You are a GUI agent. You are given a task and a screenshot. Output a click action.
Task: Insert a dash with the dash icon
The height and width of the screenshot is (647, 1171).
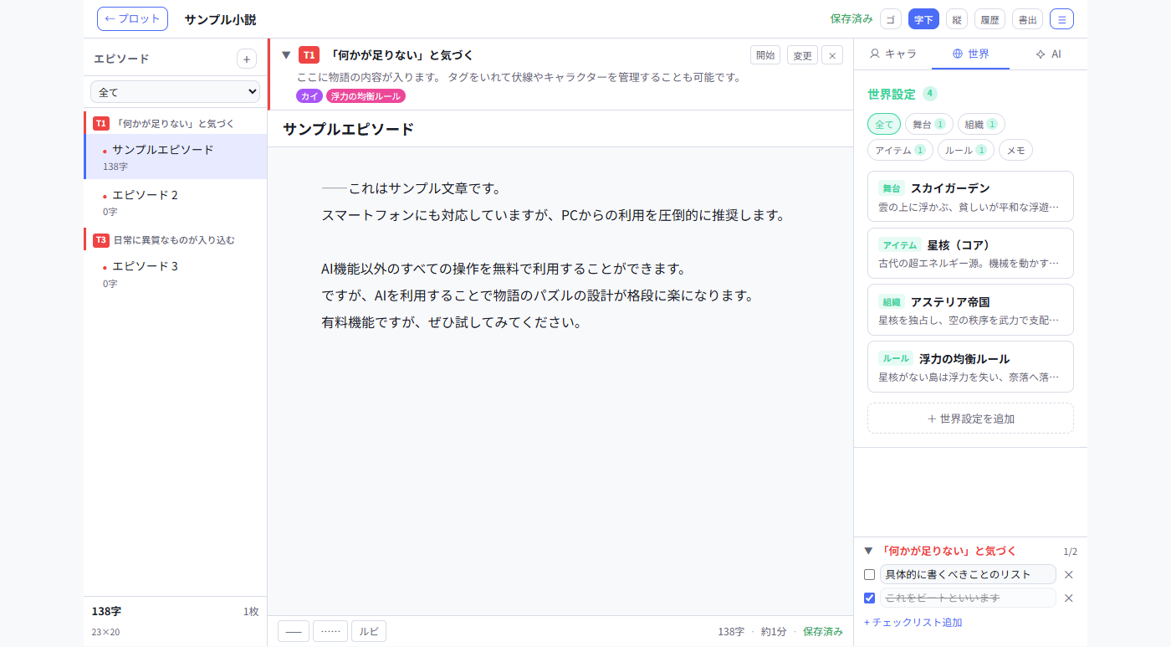(293, 630)
